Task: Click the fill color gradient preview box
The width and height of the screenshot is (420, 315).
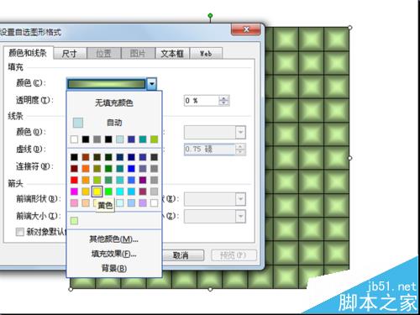Action: (x=107, y=84)
